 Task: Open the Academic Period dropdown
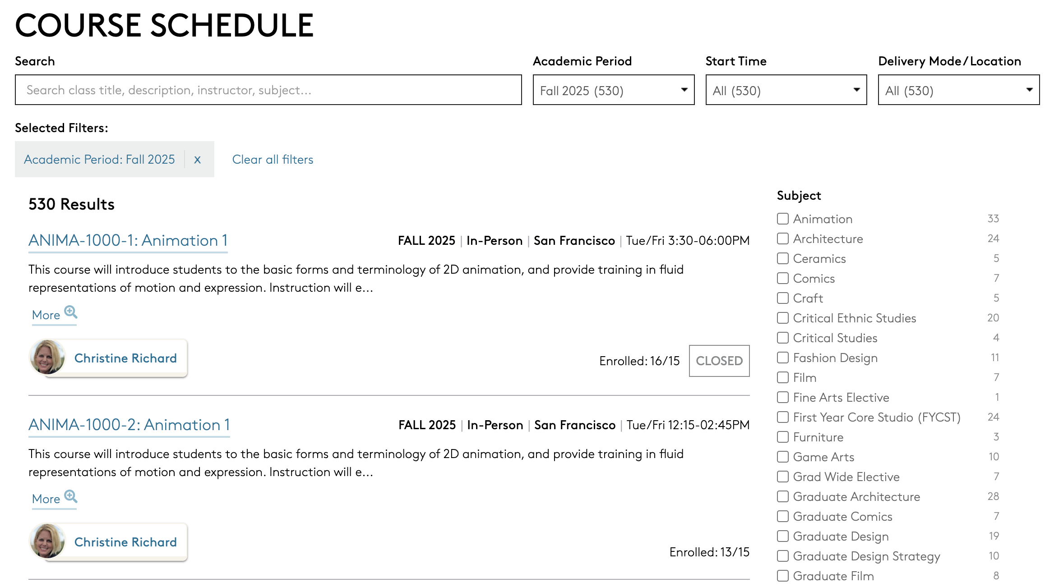613,90
